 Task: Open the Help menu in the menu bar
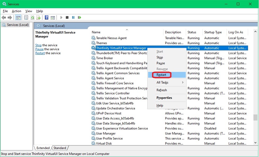40,11
